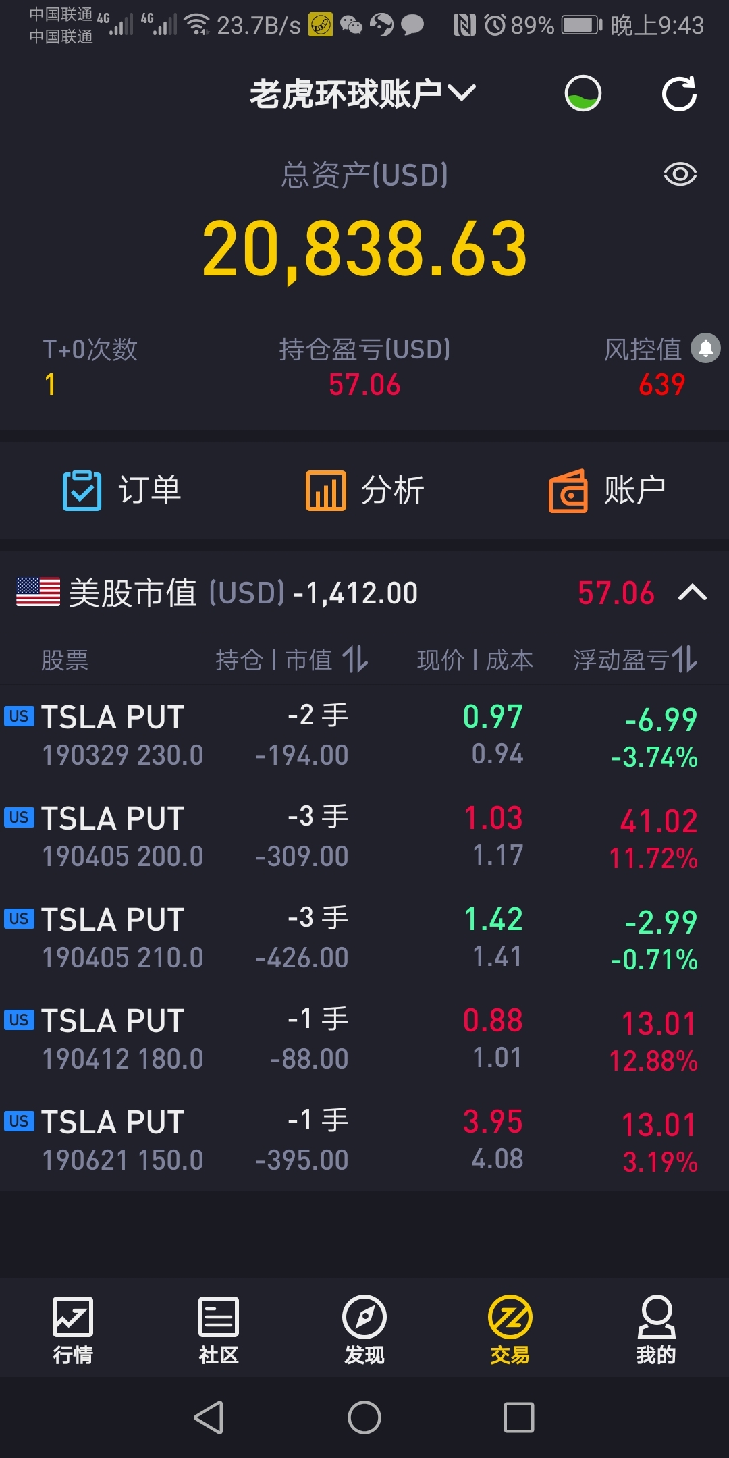The height and width of the screenshot is (1458, 729).
Task: Open TSLA PUT 190329 230.0 position
Action: point(364,736)
